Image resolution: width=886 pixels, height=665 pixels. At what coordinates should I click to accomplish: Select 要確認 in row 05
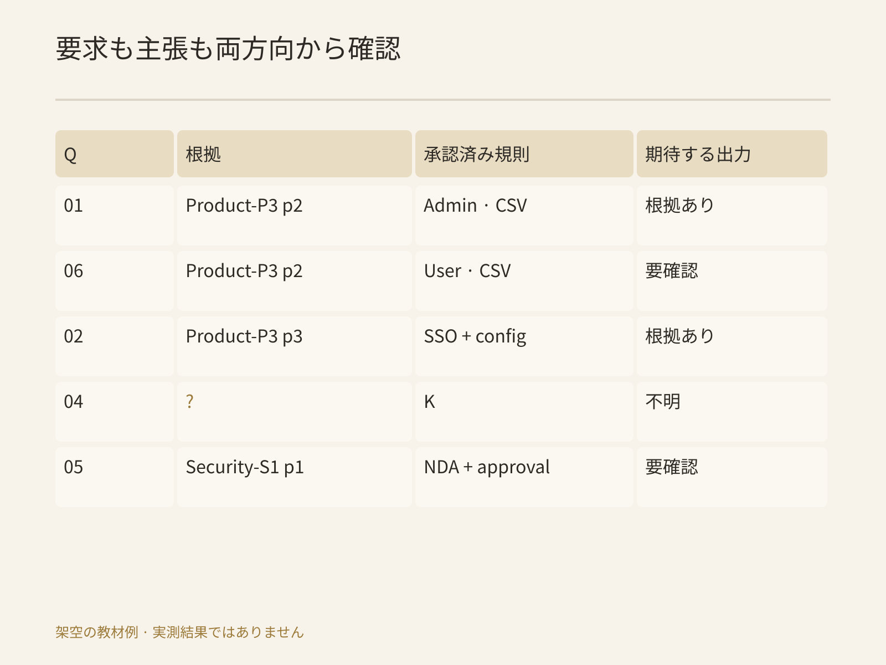[732, 477]
